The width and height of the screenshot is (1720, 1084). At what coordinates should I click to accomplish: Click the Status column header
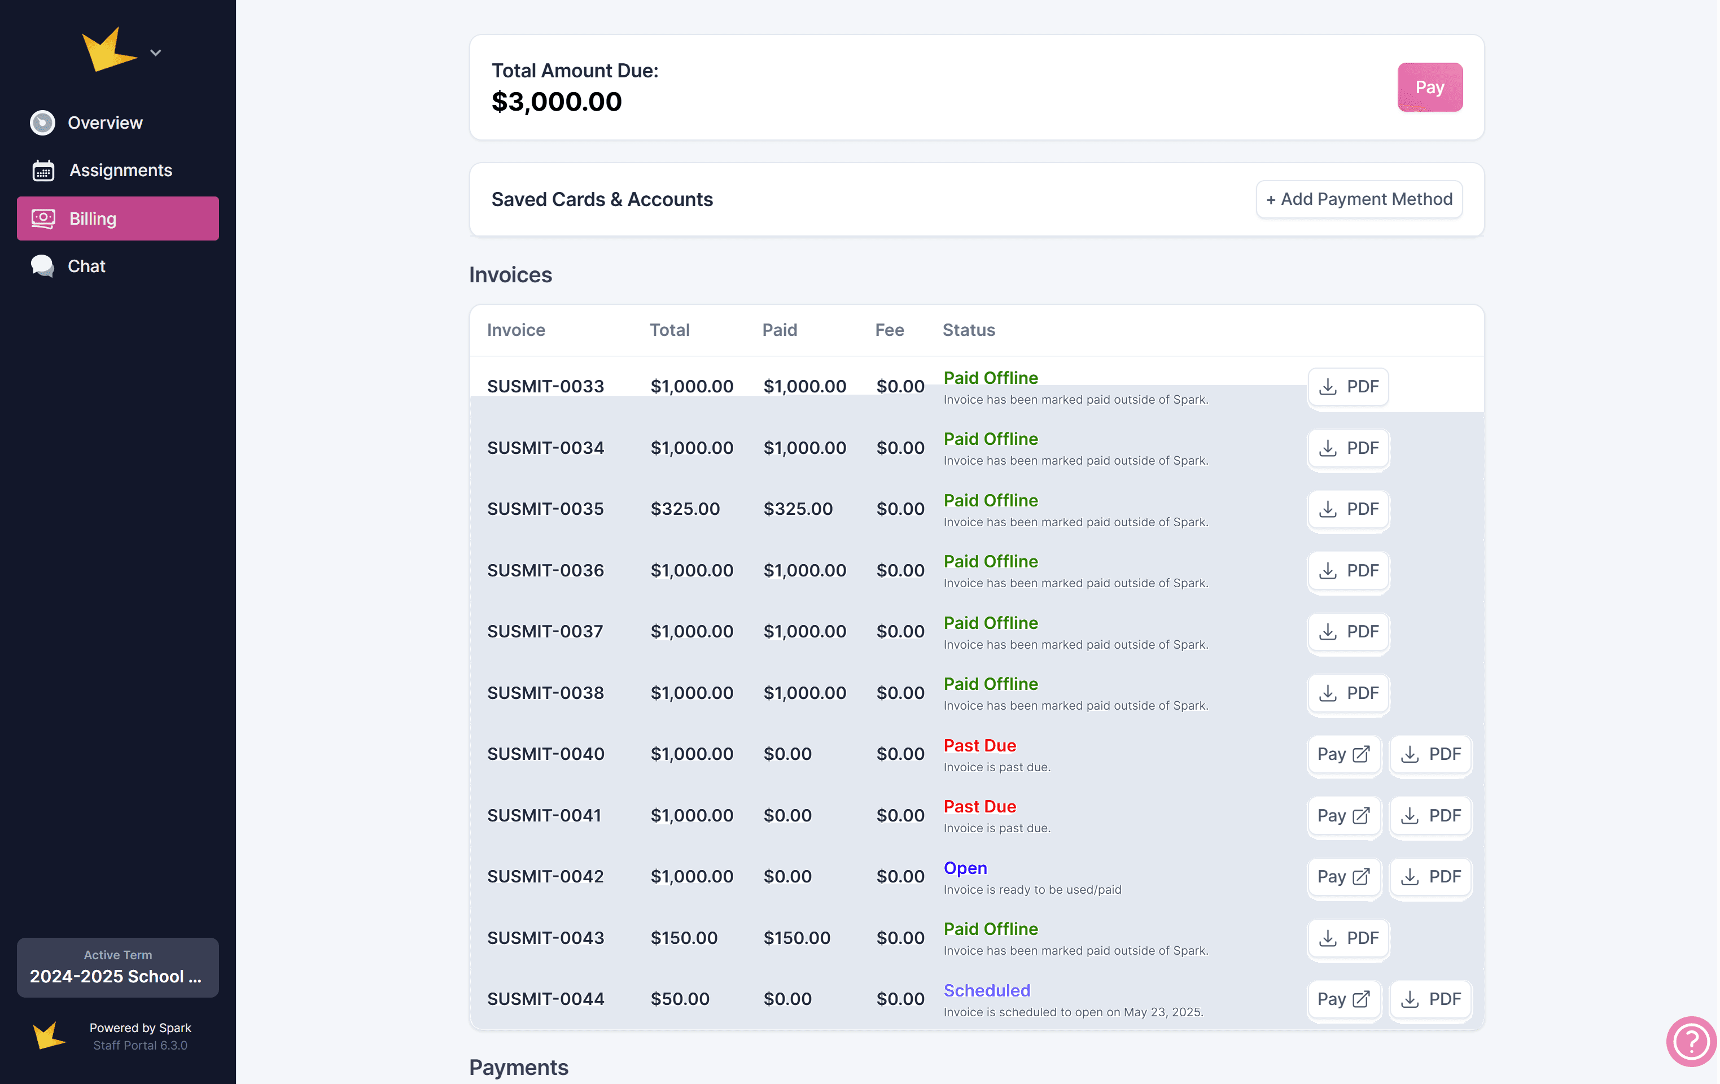tap(969, 330)
